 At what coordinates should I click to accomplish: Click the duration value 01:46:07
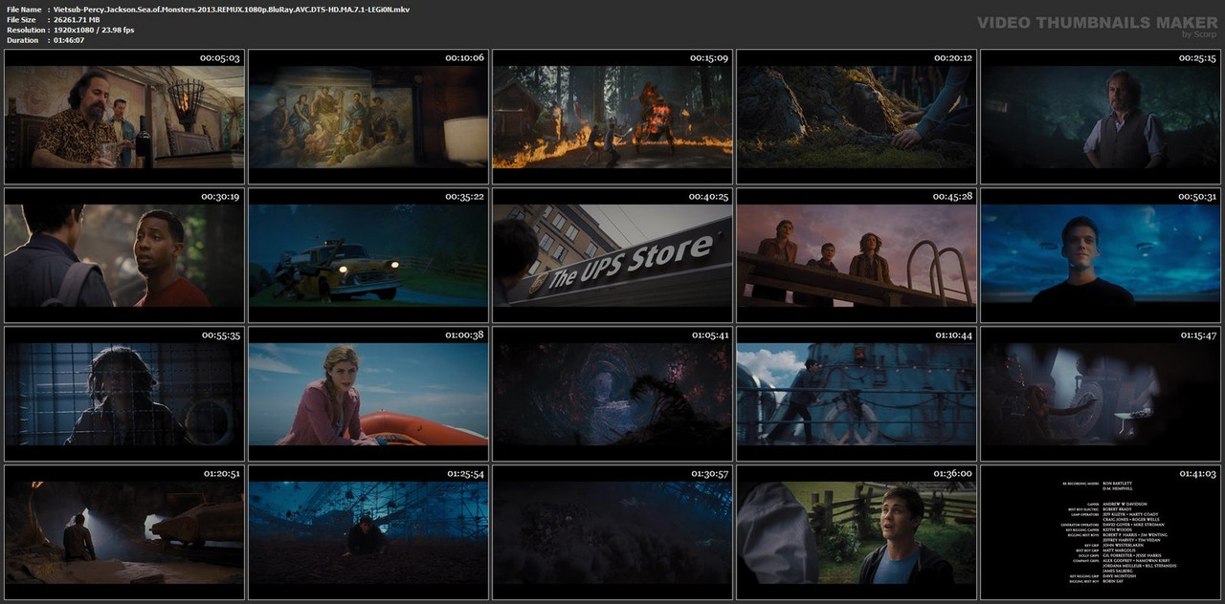[x=69, y=40]
